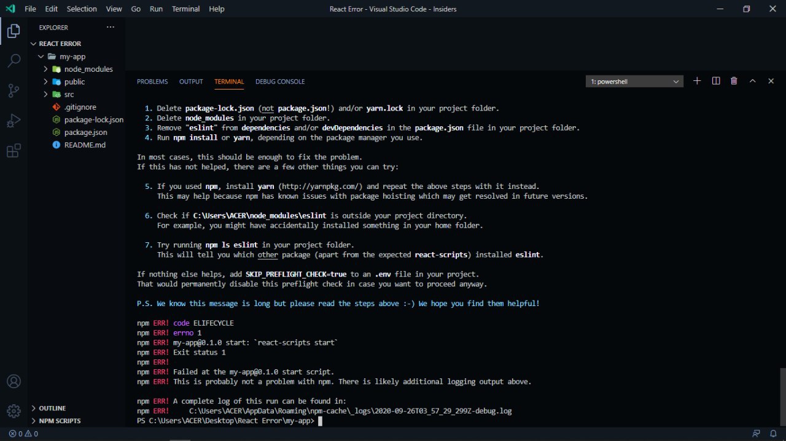Select the TERMINAL tab

click(x=229, y=82)
